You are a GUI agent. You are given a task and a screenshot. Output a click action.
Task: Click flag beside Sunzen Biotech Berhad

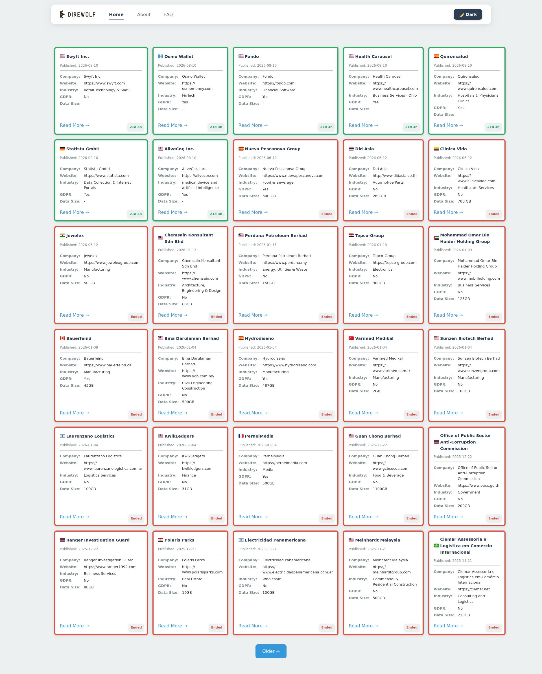[x=436, y=338]
